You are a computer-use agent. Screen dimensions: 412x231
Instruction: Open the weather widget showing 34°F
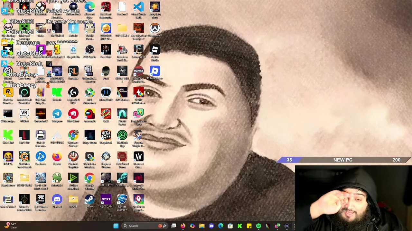pos(10,226)
